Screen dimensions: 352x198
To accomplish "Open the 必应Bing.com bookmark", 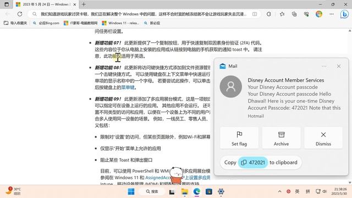I will (46, 23).
